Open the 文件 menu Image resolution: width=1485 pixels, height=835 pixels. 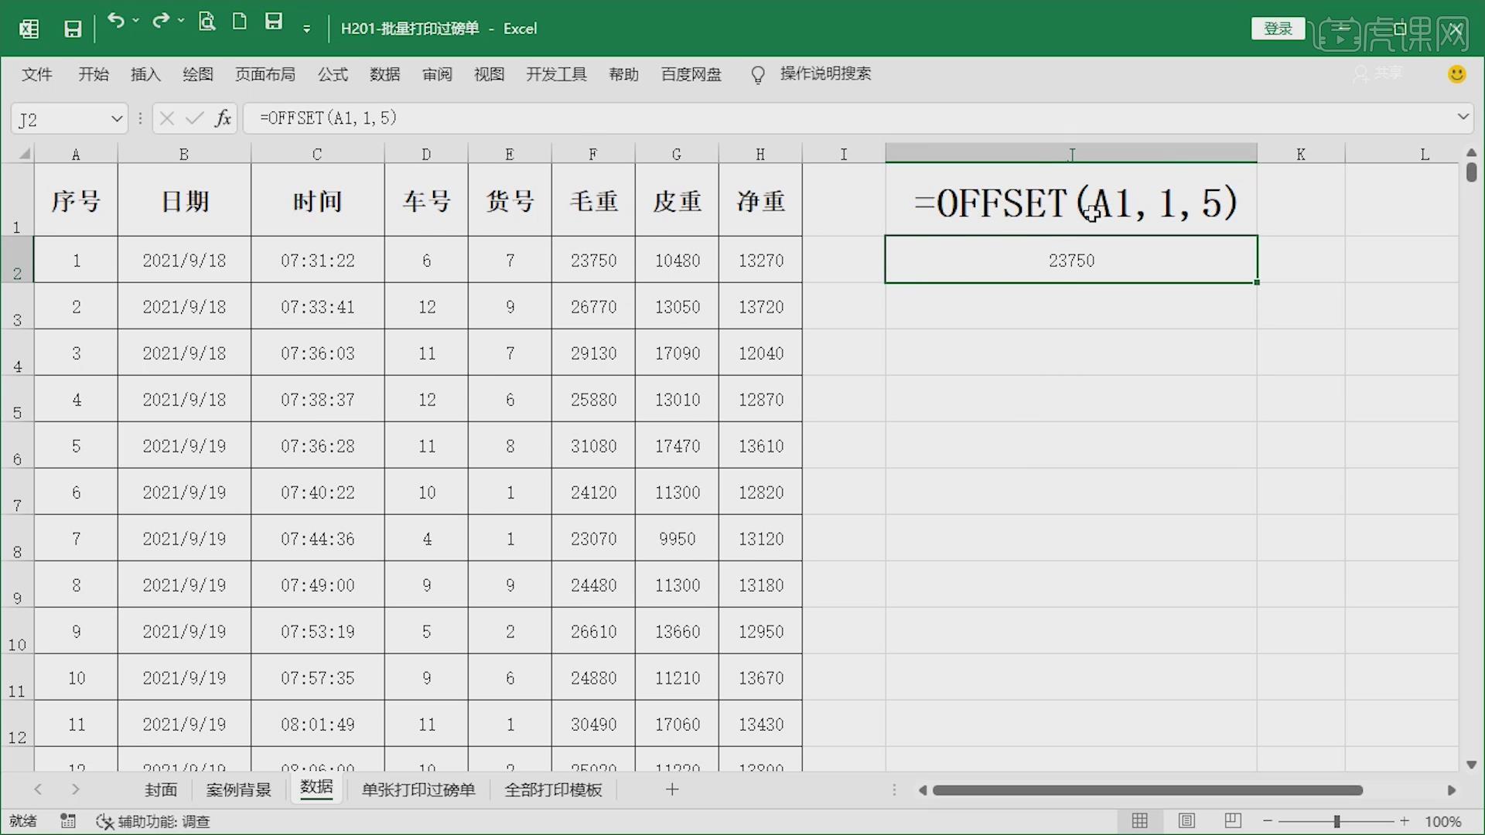click(36, 74)
